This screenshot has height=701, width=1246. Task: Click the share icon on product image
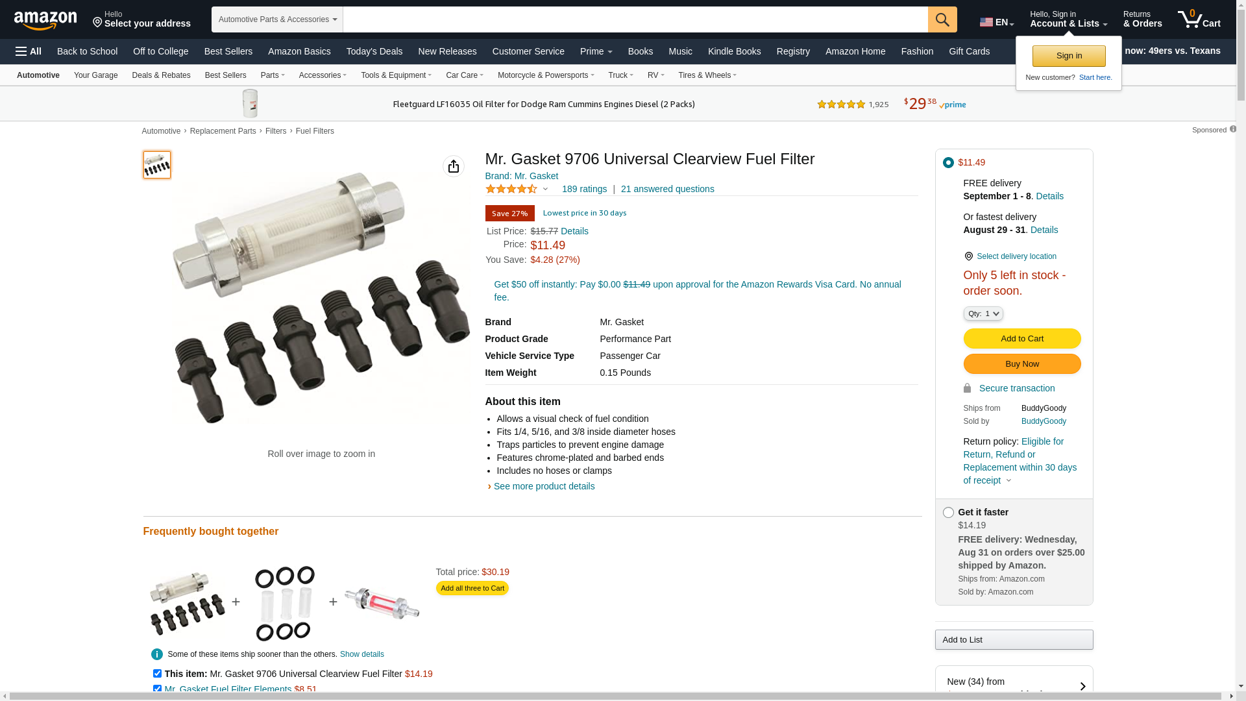tap(454, 166)
